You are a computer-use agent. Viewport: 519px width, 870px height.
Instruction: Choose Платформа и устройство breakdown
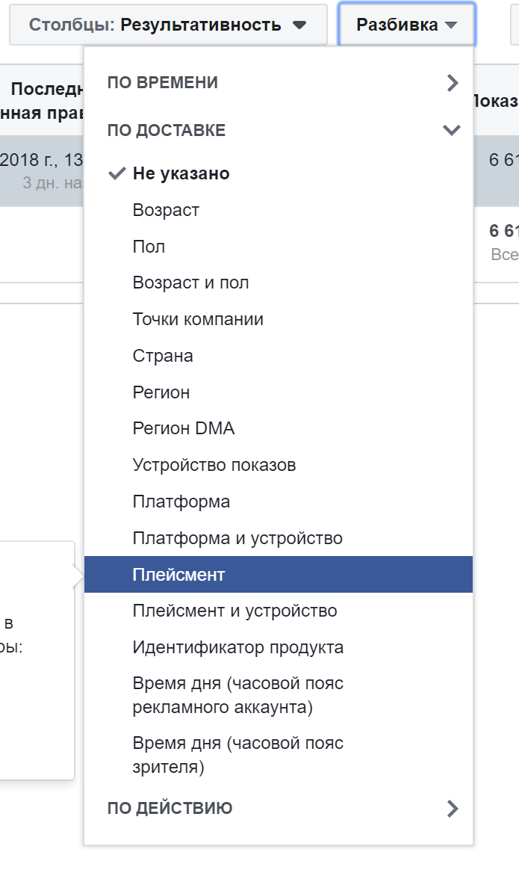pyautogui.click(x=237, y=538)
